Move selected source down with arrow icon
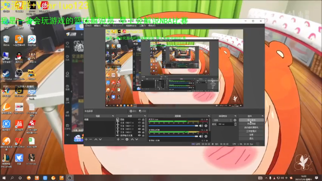322x181 pixels. (x=136, y=139)
